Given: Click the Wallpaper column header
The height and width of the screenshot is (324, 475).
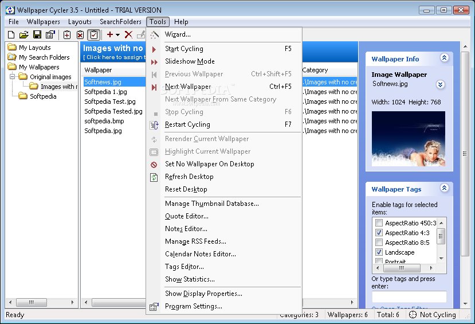Looking at the screenshot, I should [x=113, y=70].
